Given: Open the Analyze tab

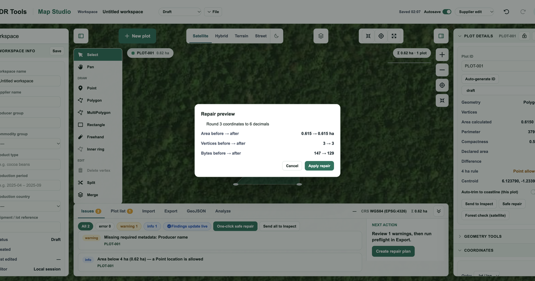Looking at the screenshot, I should click(x=223, y=211).
